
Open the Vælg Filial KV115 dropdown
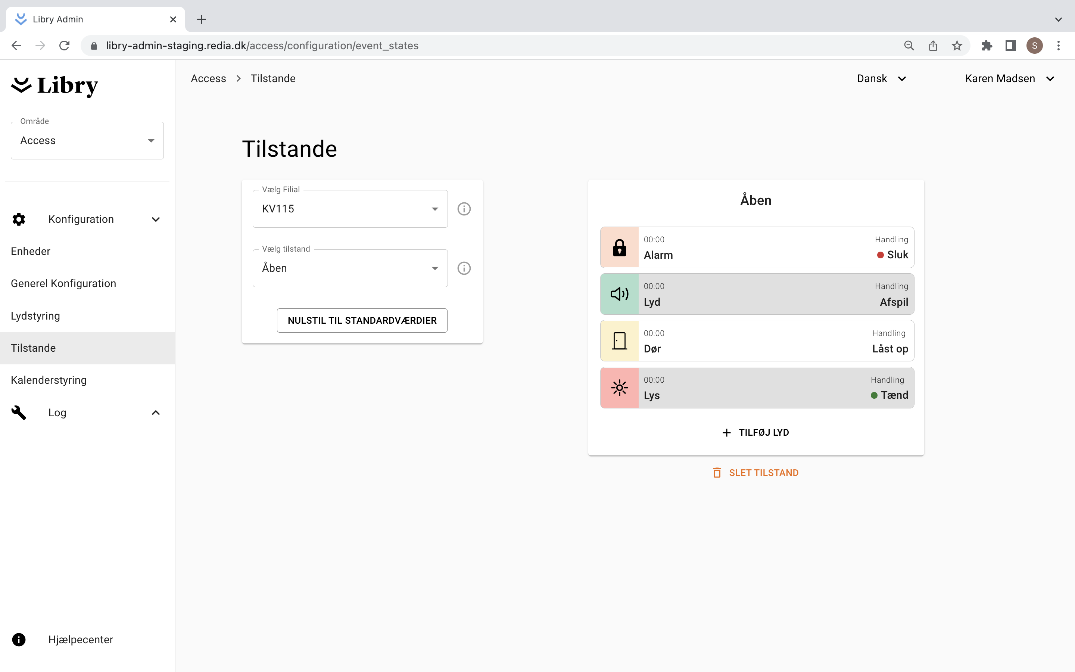tap(350, 209)
